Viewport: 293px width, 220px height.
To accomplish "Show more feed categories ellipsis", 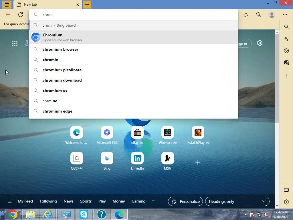I will (x=154, y=201).
